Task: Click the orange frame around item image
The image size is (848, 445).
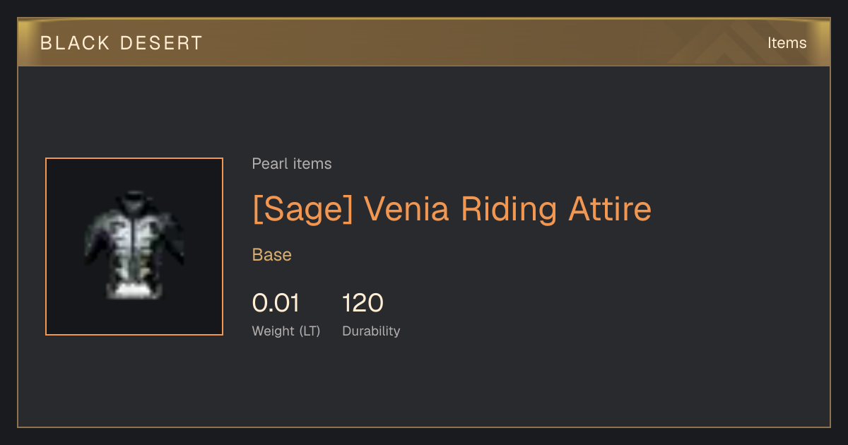Action: coord(134,247)
